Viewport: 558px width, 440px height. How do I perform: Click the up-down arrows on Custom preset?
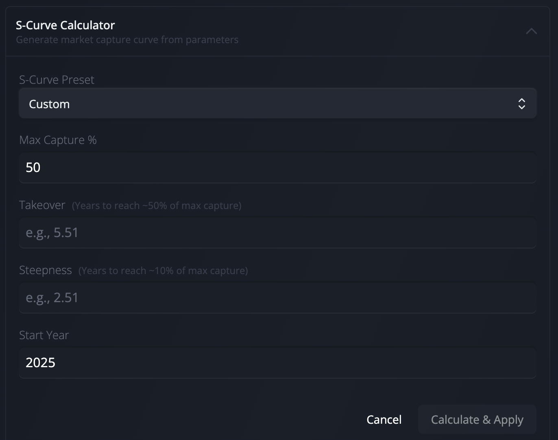[522, 104]
